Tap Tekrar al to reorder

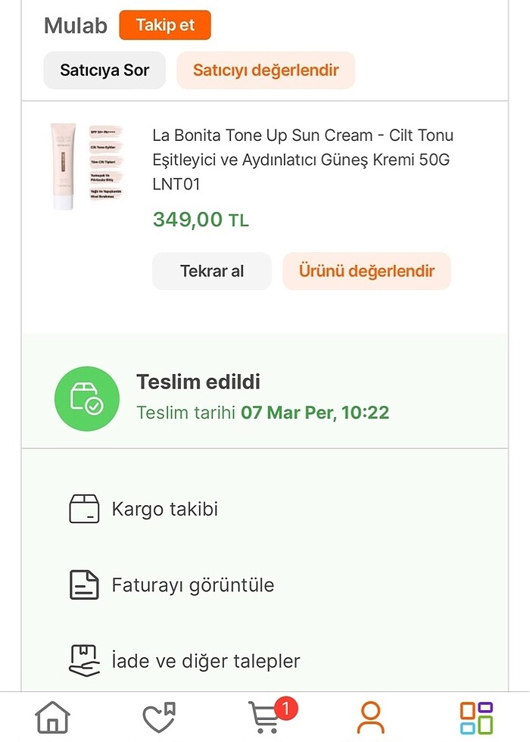[x=212, y=271]
